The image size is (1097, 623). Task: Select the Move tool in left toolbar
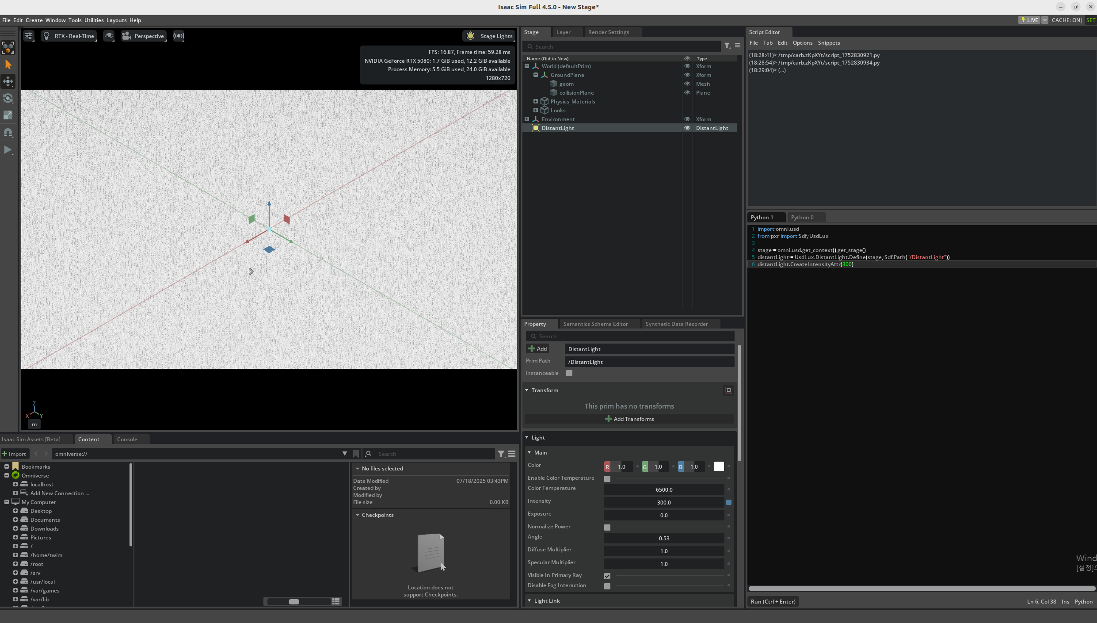tap(8, 81)
